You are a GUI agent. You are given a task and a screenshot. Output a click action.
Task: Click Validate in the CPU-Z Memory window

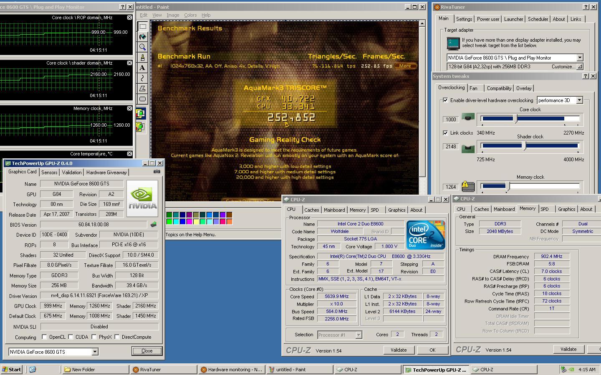pos(568,349)
